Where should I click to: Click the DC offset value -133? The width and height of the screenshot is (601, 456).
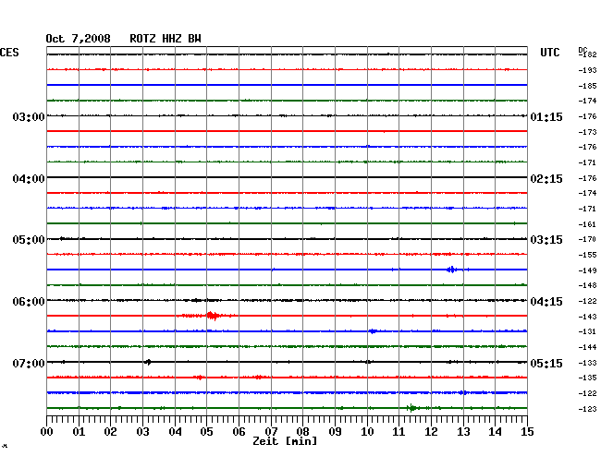pyautogui.click(x=587, y=363)
